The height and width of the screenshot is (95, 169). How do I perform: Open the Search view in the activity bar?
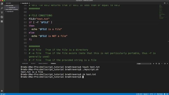click(x=2, y=8)
